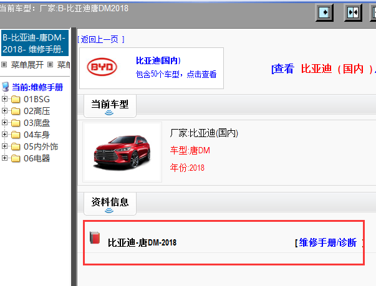The width and height of the screenshot is (376, 286).
Task: Click the red Tang DM car thumbnail
Action: point(122,152)
